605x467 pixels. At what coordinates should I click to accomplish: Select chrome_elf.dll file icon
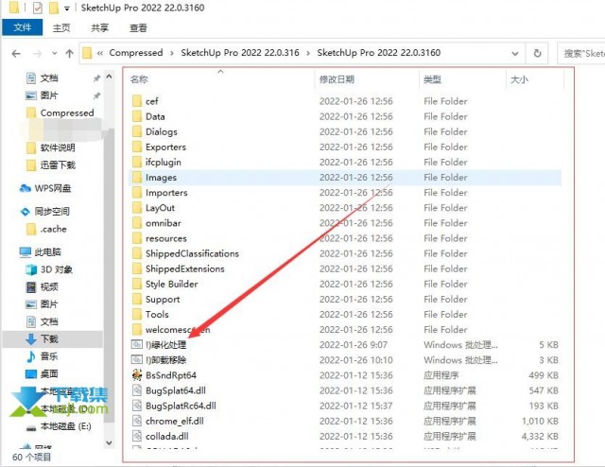coord(137,421)
